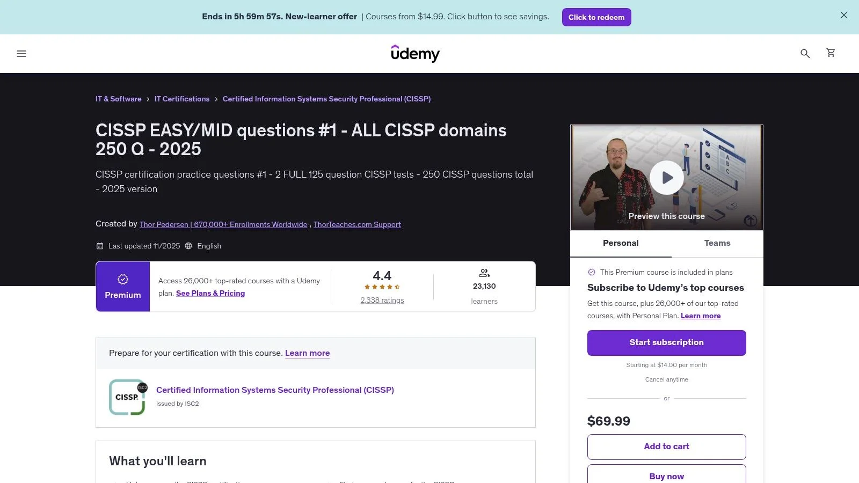This screenshot has width=859, height=483.
Task: Click the 23,130 learners count
Action: click(x=484, y=286)
